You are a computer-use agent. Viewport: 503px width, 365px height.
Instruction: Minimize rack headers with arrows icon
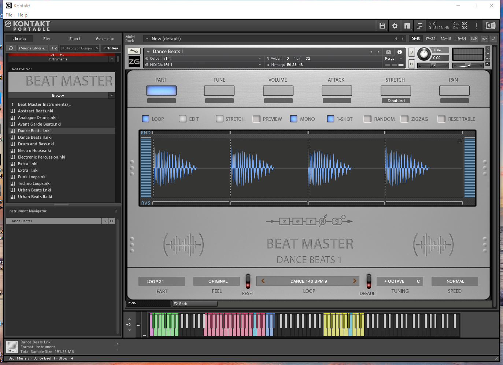pos(493,38)
